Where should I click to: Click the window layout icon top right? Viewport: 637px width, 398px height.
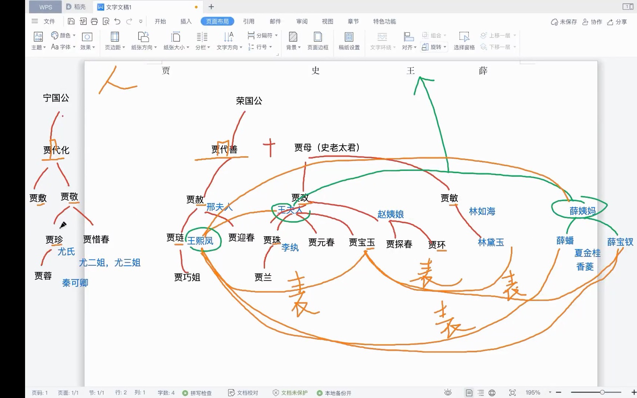(628, 7)
